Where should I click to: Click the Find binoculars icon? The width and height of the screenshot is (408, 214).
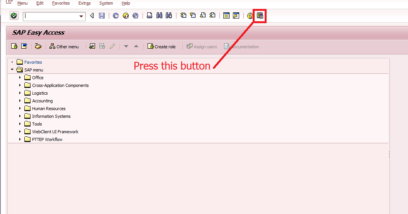click(x=159, y=15)
